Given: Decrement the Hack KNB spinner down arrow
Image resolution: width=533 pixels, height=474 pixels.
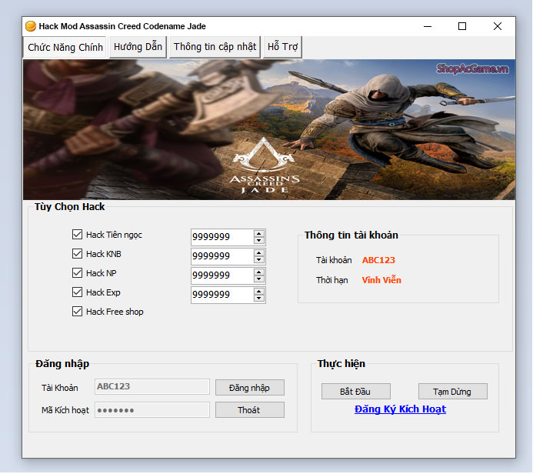Looking at the screenshot, I should (259, 260).
